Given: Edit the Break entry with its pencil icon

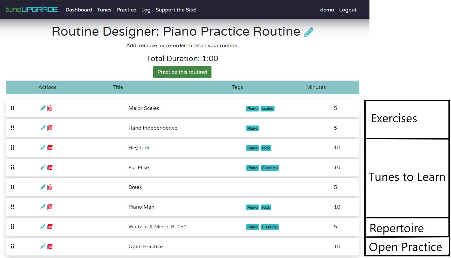Looking at the screenshot, I should 43,187.
